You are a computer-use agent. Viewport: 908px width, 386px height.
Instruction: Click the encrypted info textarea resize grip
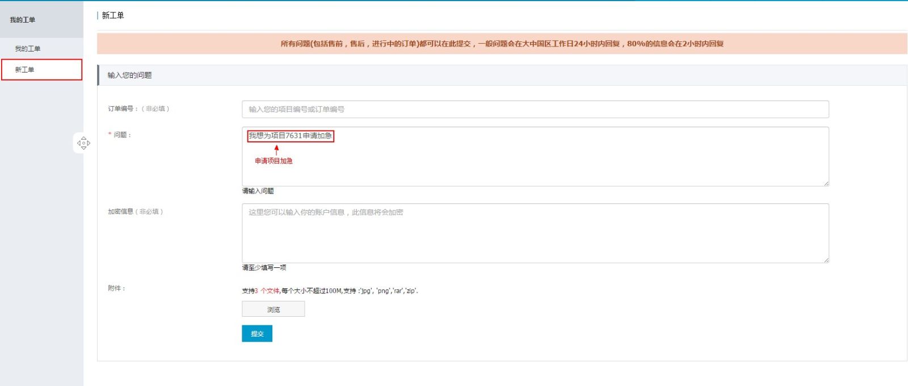826,260
